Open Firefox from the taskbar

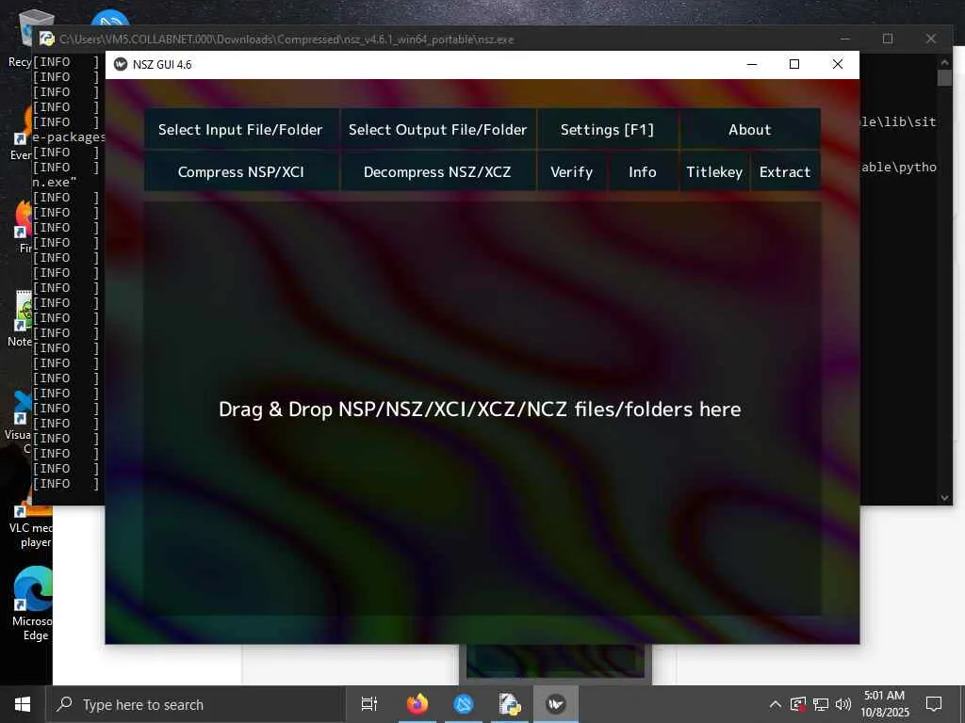click(417, 704)
